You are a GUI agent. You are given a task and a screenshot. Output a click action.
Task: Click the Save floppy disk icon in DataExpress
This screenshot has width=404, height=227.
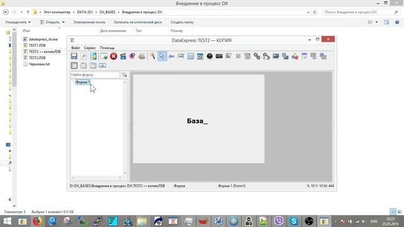[x=74, y=56]
